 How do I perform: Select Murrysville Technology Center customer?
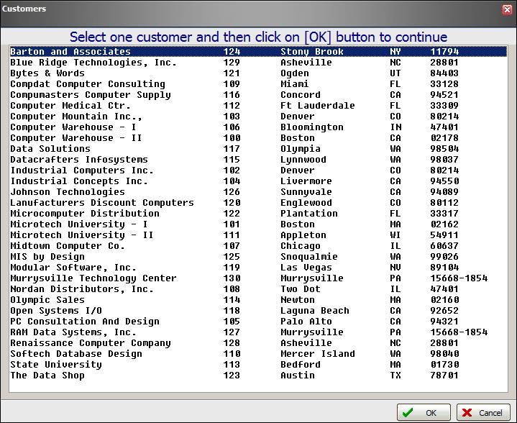[x=93, y=278]
